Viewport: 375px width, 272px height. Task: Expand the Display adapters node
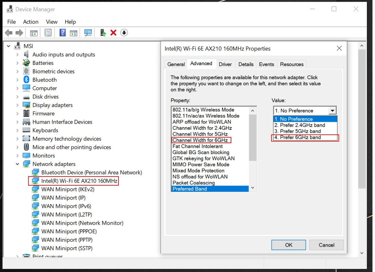click(x=17, y=105)
